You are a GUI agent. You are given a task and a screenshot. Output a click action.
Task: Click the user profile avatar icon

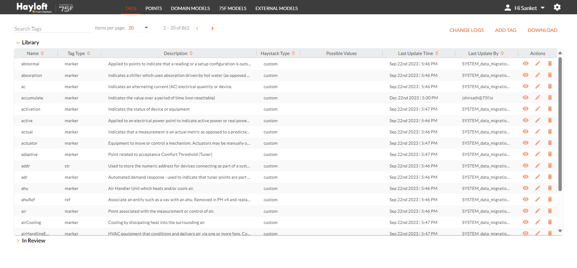[x=508, y=8]
